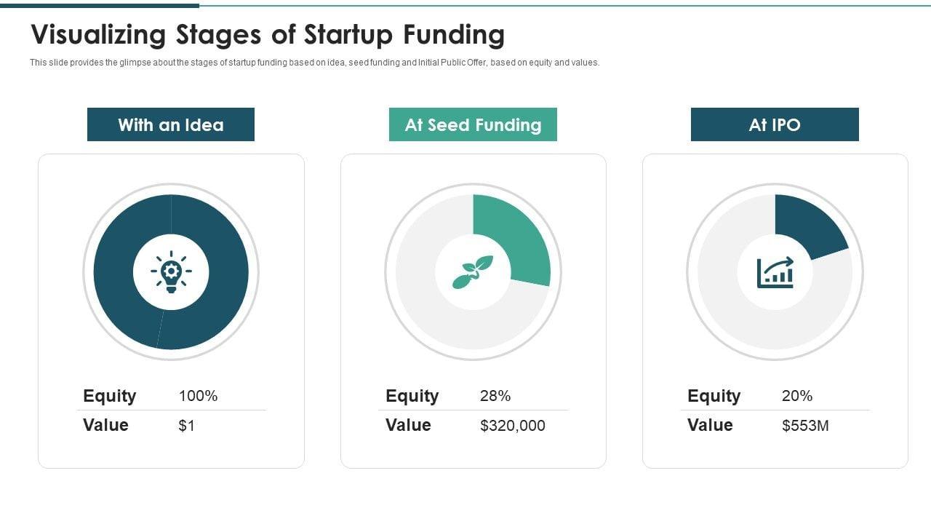Click the slide title Visualizing Stages
931x524 pixels.
(x=268, y=34)
